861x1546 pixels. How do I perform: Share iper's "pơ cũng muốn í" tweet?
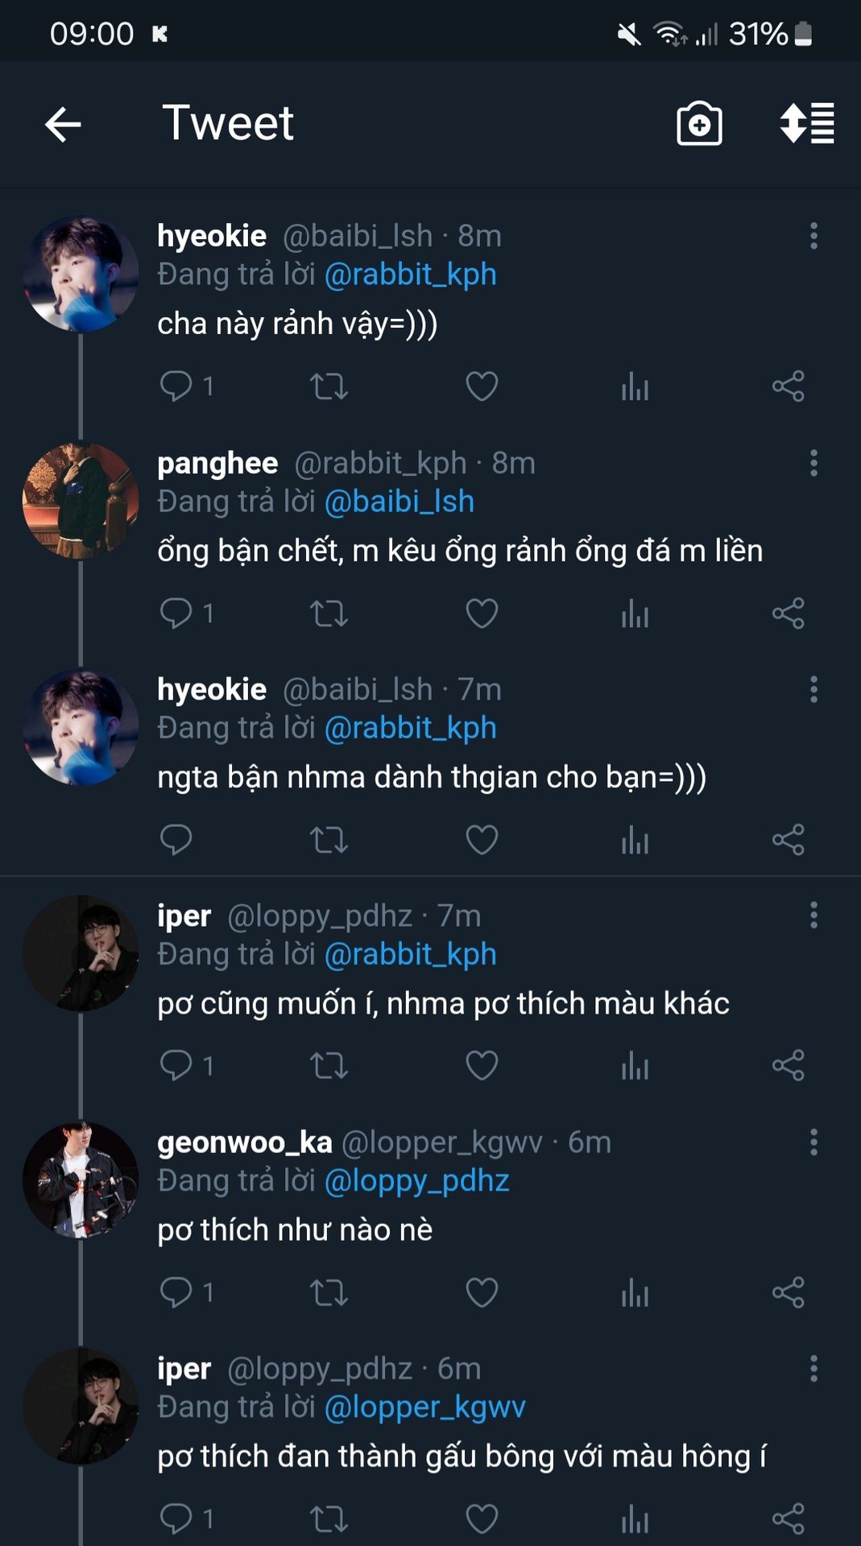(x=788, y=1066)
